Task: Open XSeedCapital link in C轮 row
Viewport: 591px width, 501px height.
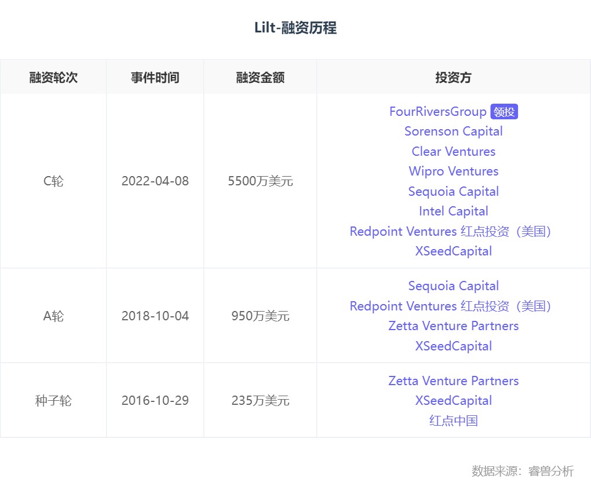Action: pyautogui.click(x=454, y=251)
